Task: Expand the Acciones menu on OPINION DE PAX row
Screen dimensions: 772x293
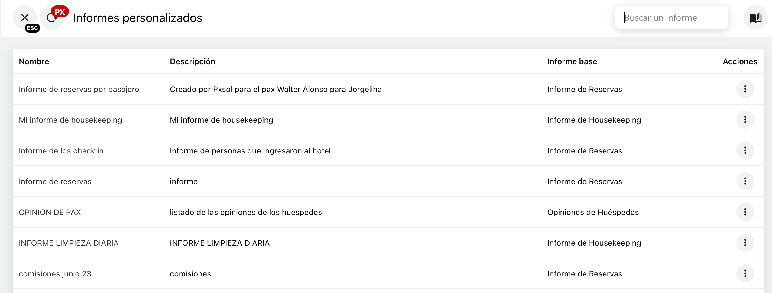Action: coord(745,212)
